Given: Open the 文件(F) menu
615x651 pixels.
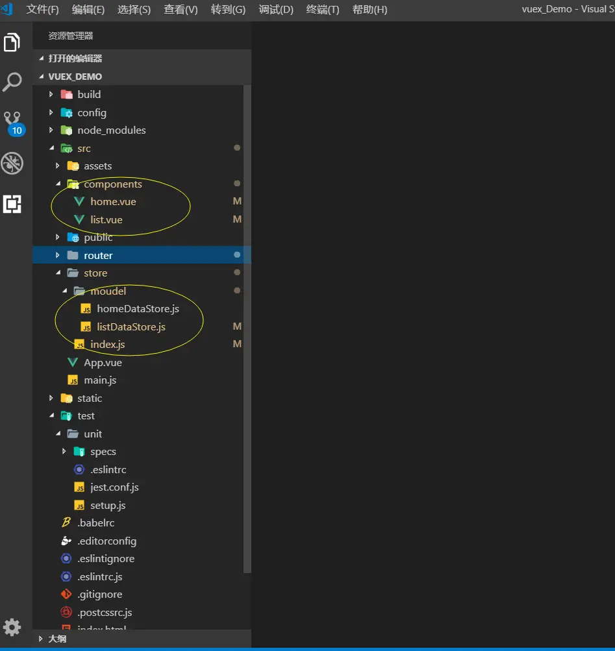Looking at the screenshot, I should (42, 10).
